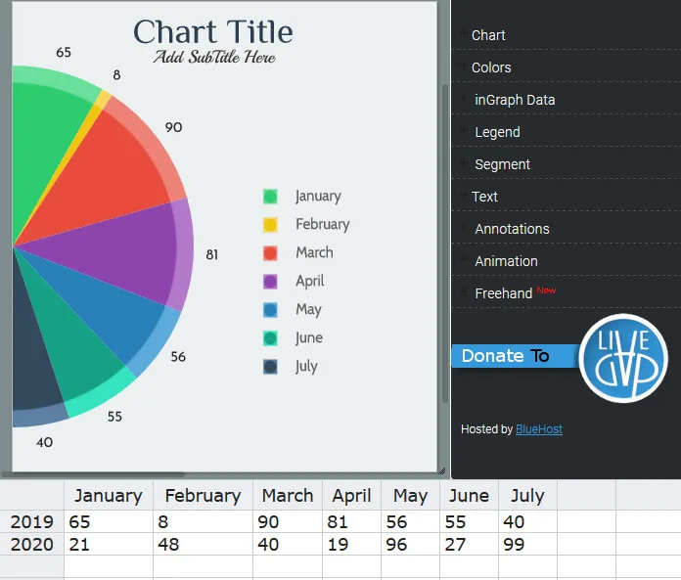This screenshot has width=681, height=580.
Task: Select the February column header
Action: pos(203,495)
